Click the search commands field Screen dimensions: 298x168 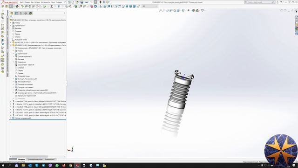259,2
